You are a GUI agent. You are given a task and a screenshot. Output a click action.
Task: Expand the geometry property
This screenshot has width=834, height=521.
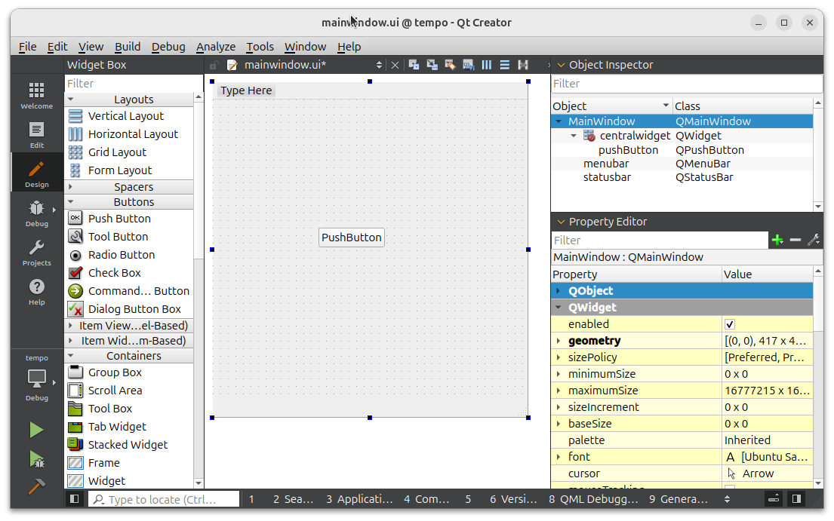pos(558,341)
